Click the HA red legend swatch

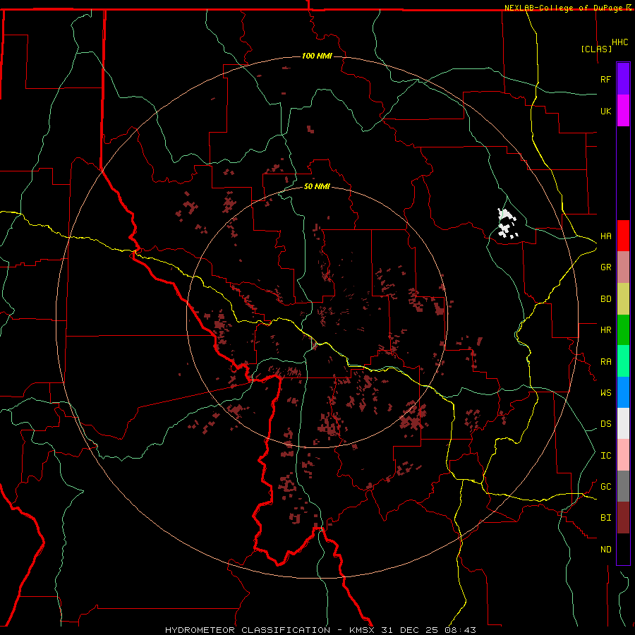pos(623,236)
